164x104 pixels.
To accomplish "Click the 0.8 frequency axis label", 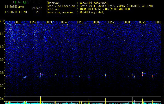I will click(x=2, y=73).
